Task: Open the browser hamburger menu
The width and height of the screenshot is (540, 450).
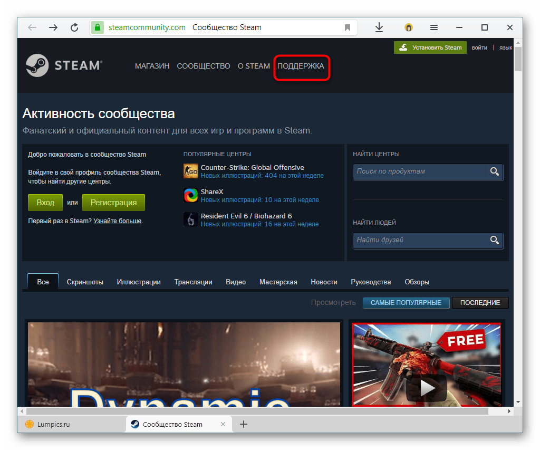Action: coord(434,27)
